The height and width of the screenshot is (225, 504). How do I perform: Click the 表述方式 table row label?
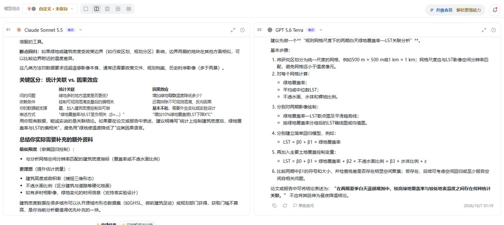pyautogui.click(x=28, y=114)
